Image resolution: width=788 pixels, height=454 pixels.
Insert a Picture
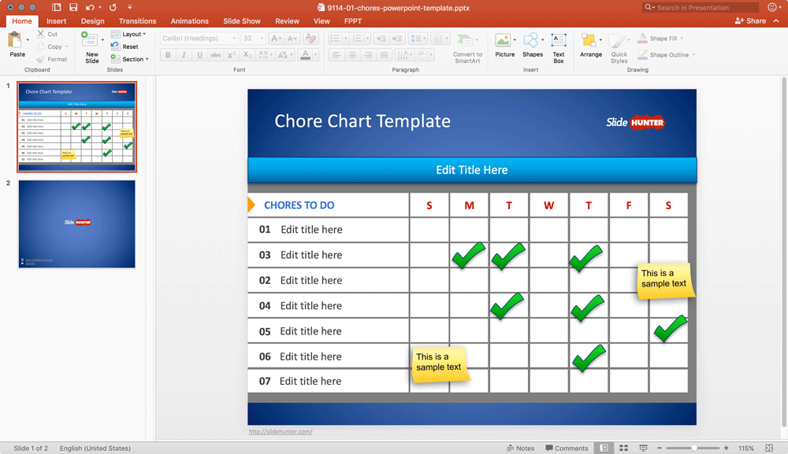tap(504, 46)
